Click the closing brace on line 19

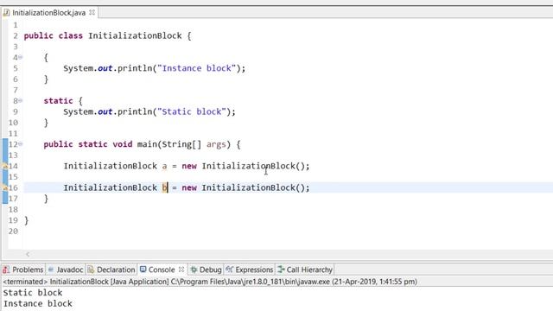pyautogui.click(x=27, y=220)
